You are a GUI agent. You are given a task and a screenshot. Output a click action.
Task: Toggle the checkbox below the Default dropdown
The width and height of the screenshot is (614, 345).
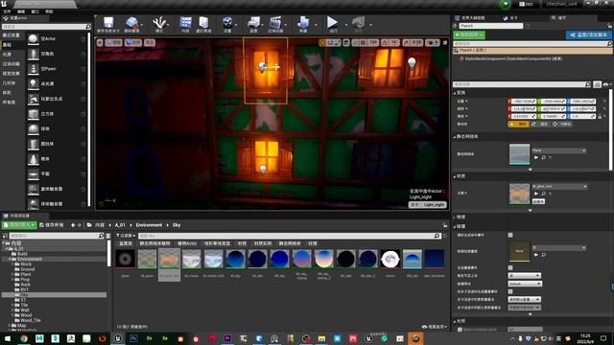(510, 291)
